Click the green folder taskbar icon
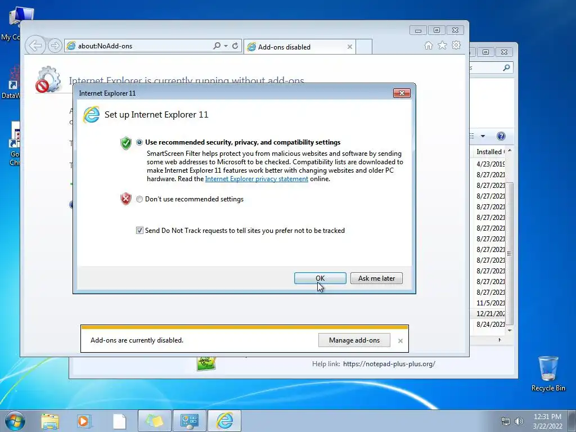Image resolution: width=576 pixels, height=432 pixels. (x=154, y=421)
